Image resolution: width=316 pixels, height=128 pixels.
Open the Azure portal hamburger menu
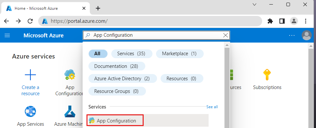pos(7,35)
